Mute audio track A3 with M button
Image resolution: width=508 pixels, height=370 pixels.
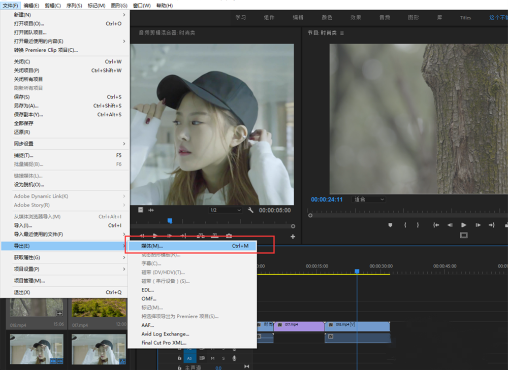(x=212, y=358)
